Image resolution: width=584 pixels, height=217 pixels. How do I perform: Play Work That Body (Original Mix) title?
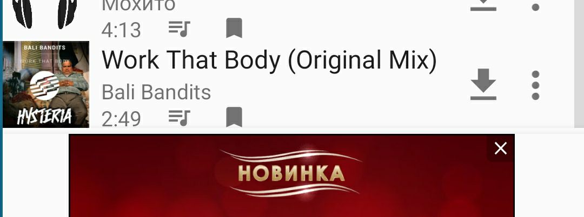[269, 60]
